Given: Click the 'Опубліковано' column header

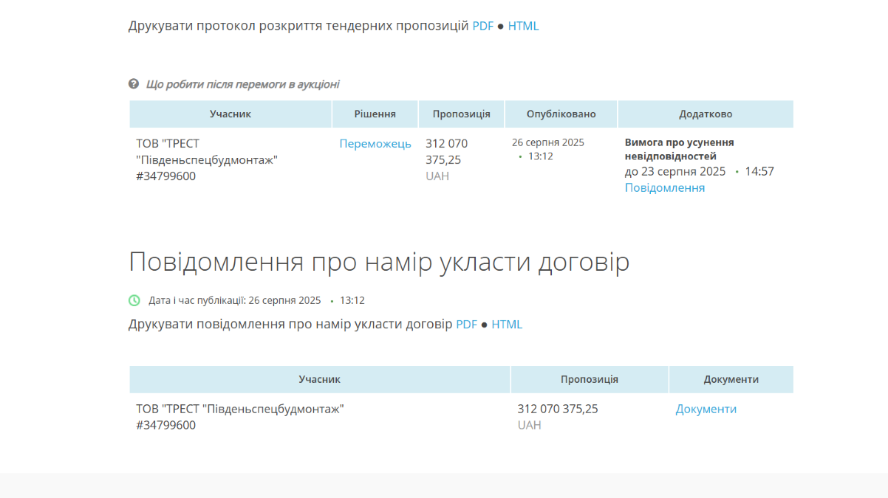Looking at the screenshot, I should (561, 114).
